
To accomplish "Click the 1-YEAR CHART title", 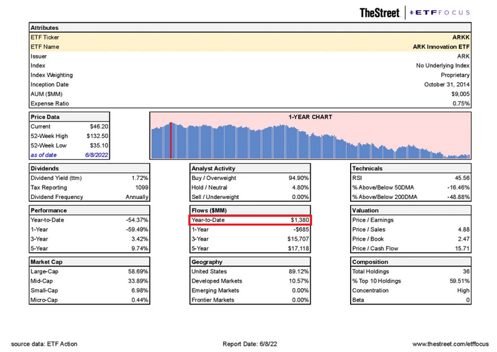I will pos(310,117).
